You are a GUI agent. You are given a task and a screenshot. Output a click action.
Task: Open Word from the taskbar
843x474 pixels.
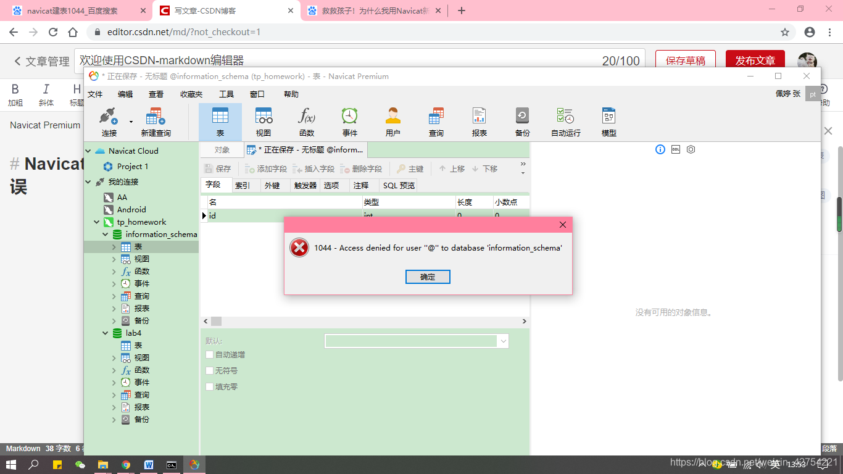pos(149,465)
